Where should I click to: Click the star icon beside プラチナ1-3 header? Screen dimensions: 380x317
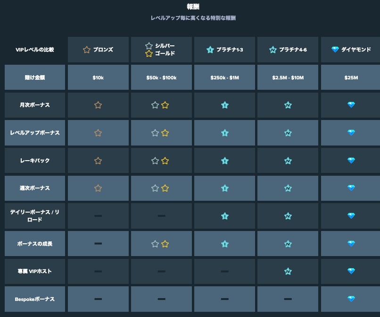point(210,50)
